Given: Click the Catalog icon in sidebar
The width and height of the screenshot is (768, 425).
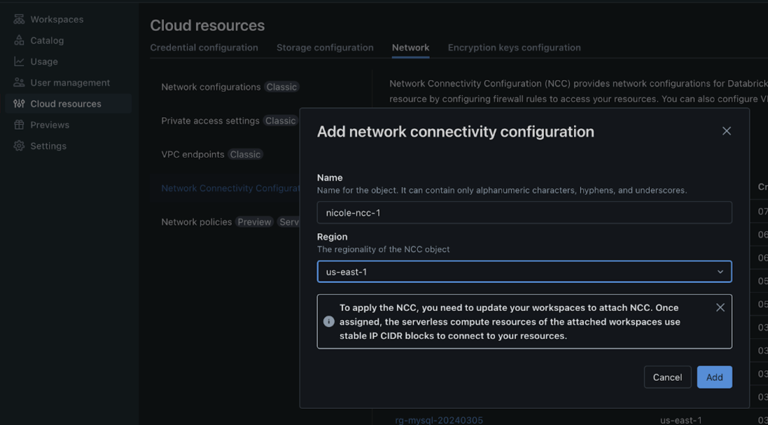Looking at the screenshot, I should [19, 40].
